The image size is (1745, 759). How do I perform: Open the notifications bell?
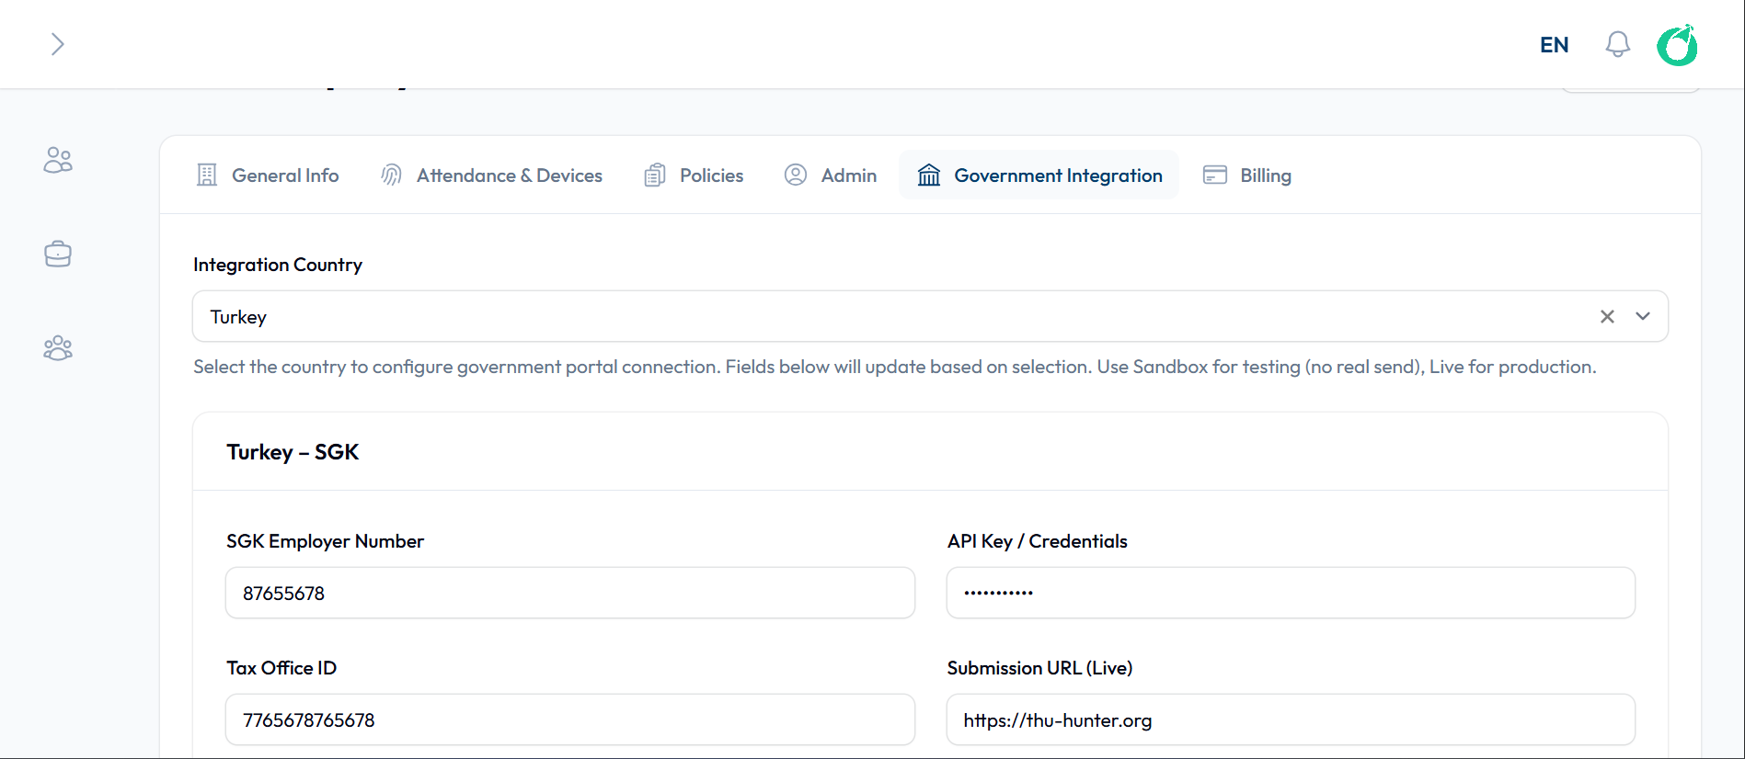(x=1617, y=44)
